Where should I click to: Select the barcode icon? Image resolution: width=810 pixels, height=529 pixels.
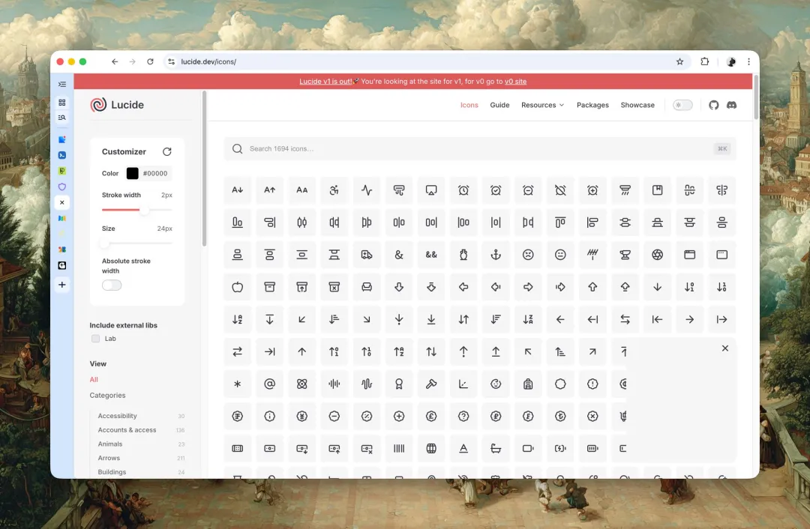tap(399, 448)
